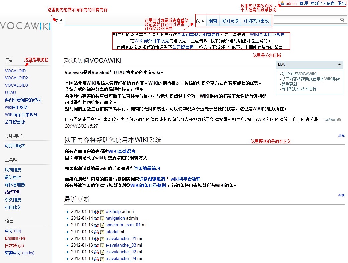Open VOCALOID3 in the navigation sidebar
Screen dimensions: 348x263
[16, 85]
